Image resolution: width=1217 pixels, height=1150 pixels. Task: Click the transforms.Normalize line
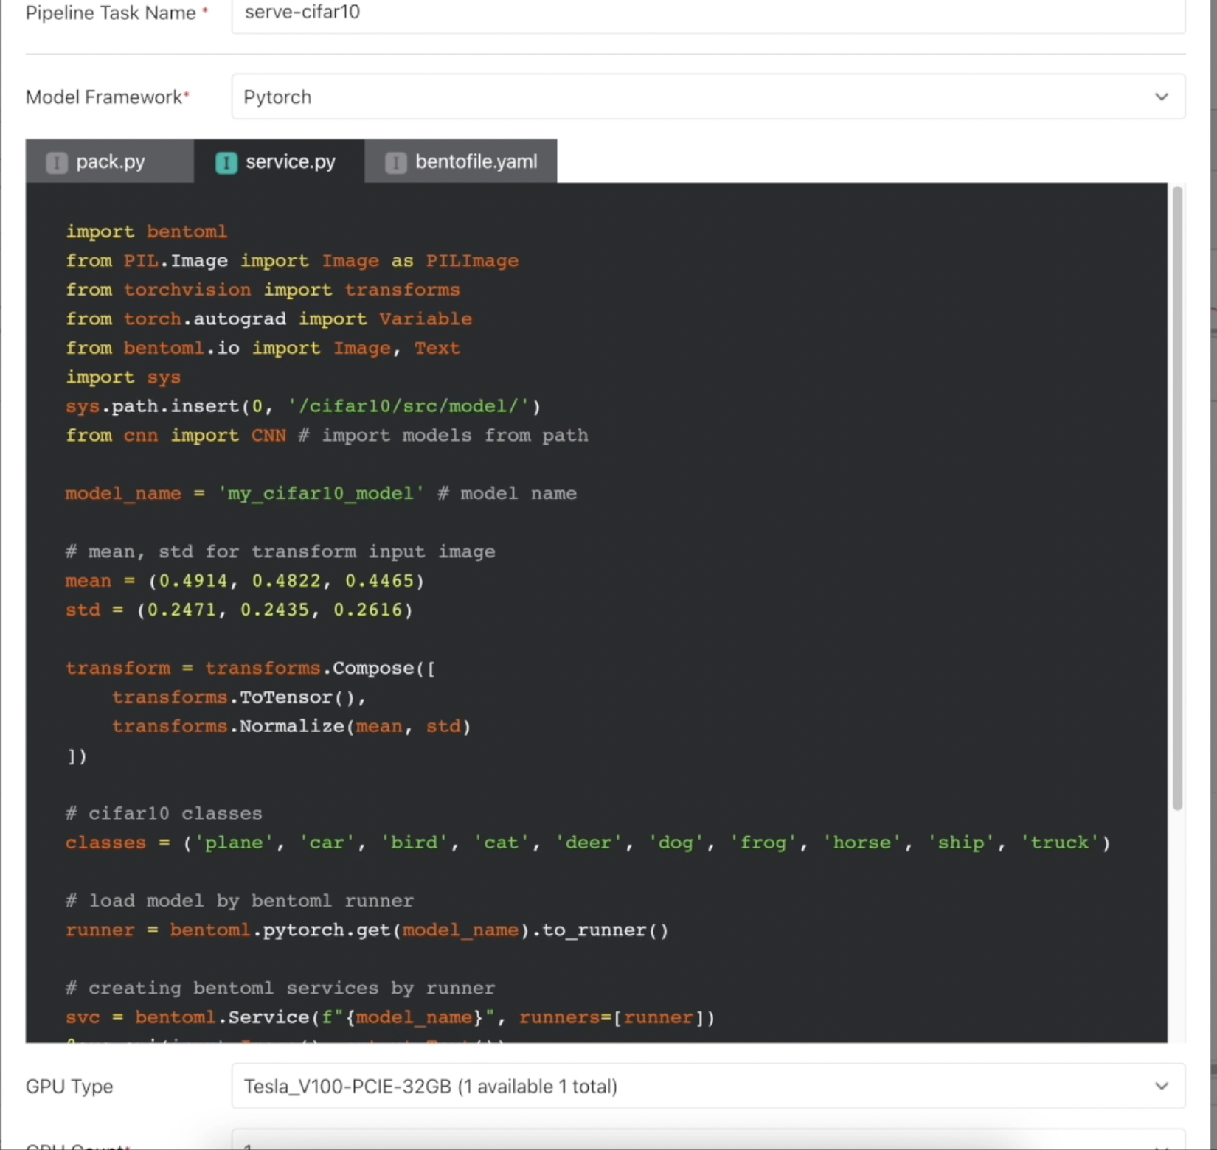(291, 726)
